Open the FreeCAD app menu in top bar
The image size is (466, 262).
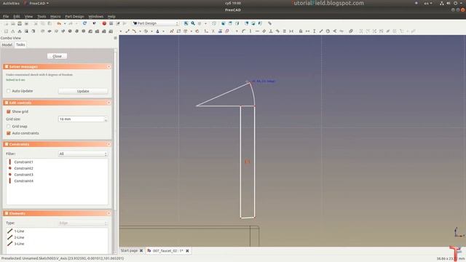[36, 3]
